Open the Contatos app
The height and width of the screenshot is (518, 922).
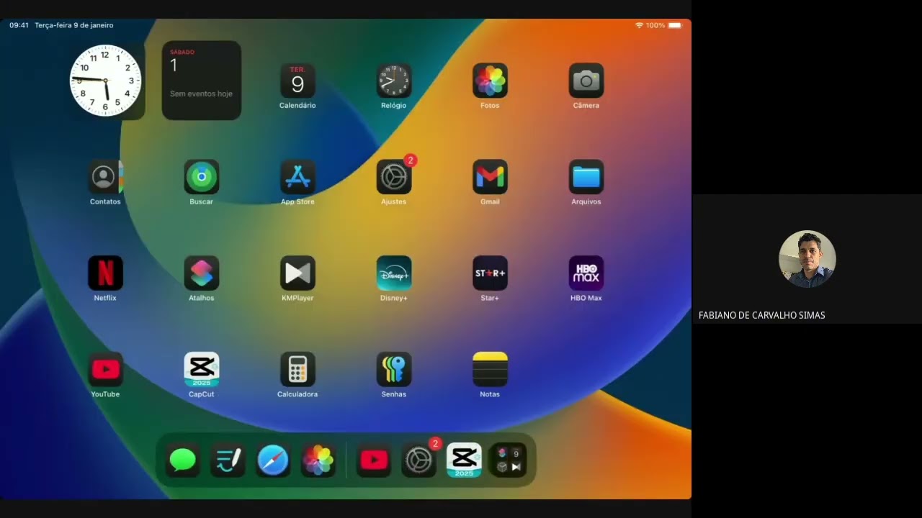click(105, 177)
